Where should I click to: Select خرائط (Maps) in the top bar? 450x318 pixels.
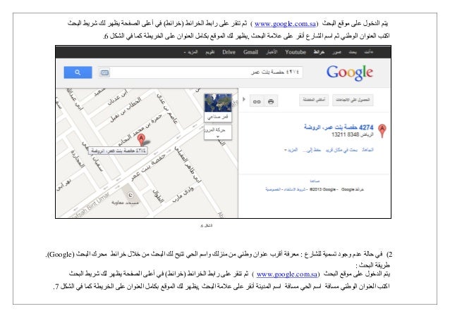coord(319,52)
